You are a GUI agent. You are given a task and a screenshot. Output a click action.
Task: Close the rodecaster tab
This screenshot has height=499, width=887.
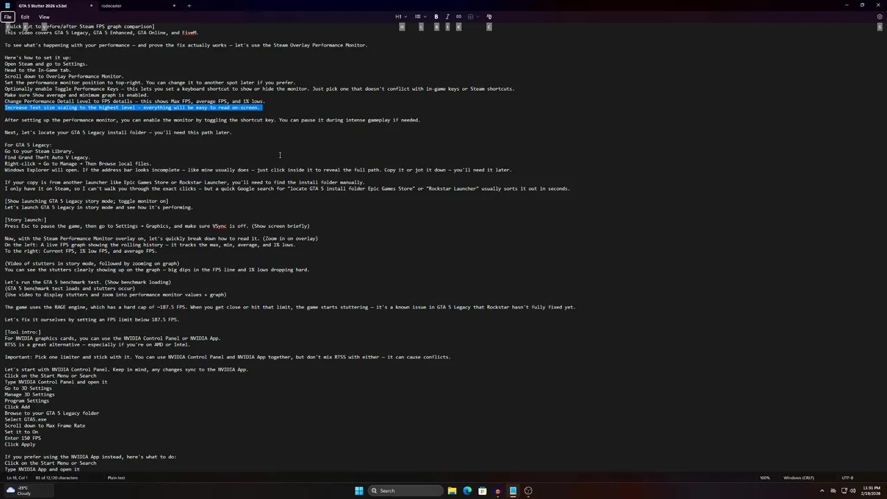tap(174, 6)
